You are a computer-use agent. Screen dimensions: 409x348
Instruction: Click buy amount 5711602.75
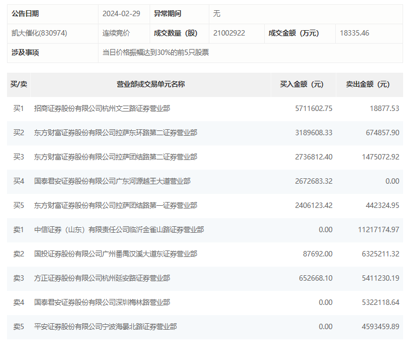(x=314, y=108)
